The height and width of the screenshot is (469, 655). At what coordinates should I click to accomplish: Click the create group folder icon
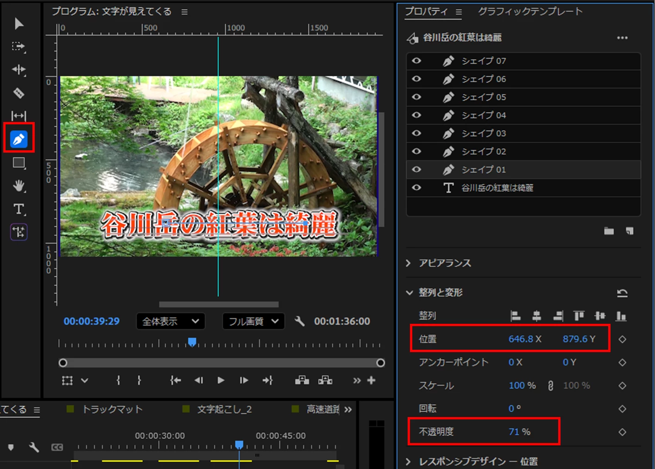point(609,231)
